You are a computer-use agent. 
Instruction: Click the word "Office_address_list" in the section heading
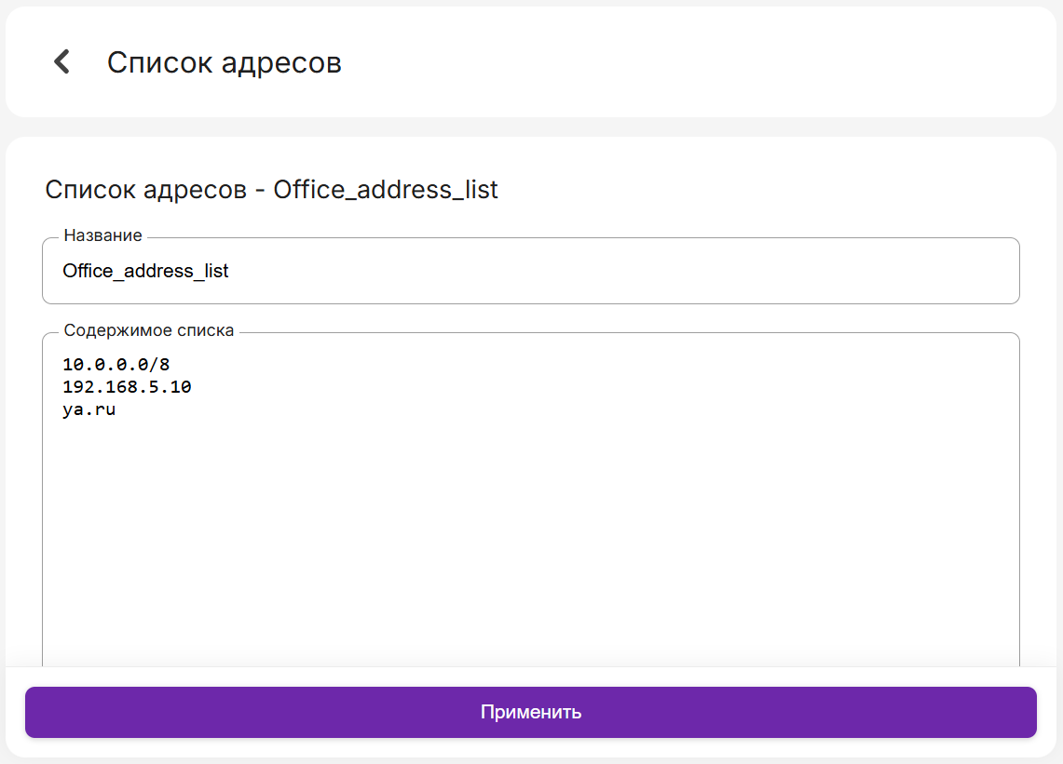tap(386, 190)
